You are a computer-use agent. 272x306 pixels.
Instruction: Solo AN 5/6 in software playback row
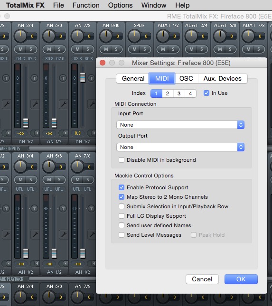59,179
